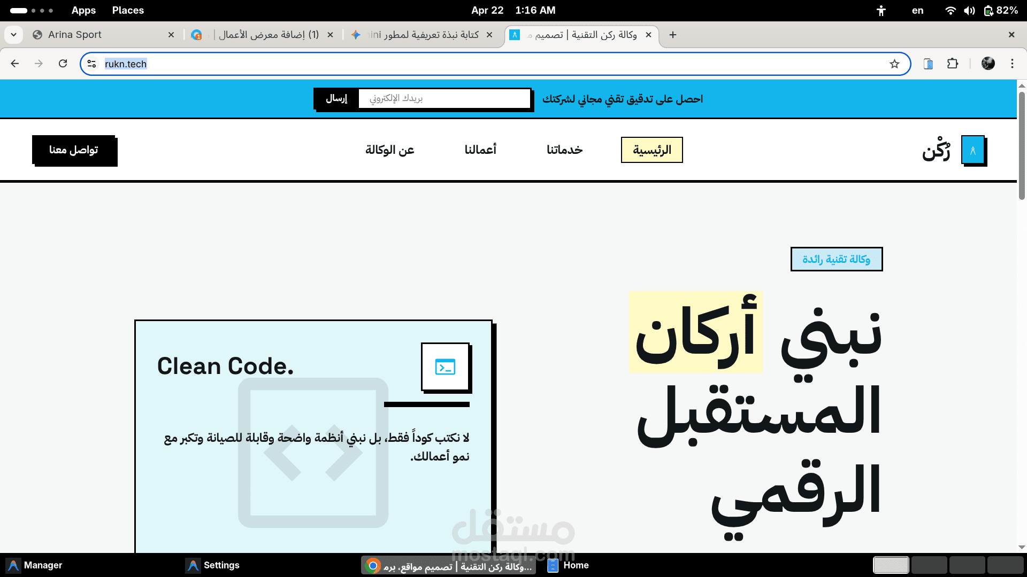This screenshot has width=1027, height=577.
Task: Close the وكالة ركن التقنية tab
Action: coord(648,35)
